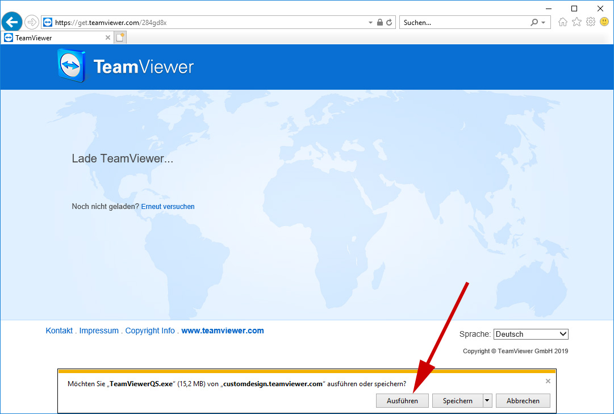Go back using the browser back arrow
614x414 pixels.
point(12,22)
